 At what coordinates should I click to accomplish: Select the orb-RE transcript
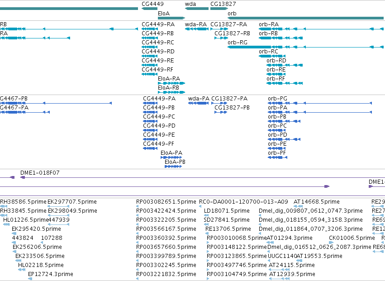[x=276, y=74]
